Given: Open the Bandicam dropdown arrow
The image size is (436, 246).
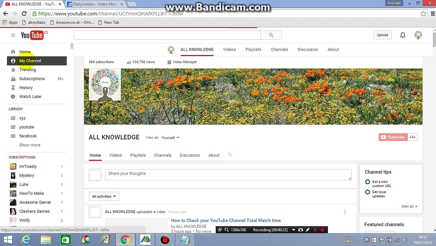Looking at the screenshot, I should click(x=293, y=230).
